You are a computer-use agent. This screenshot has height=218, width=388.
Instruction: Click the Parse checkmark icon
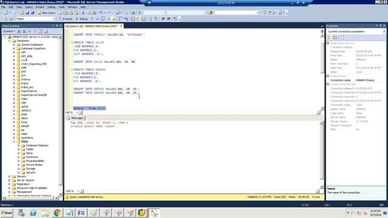(x=97, y=19)
